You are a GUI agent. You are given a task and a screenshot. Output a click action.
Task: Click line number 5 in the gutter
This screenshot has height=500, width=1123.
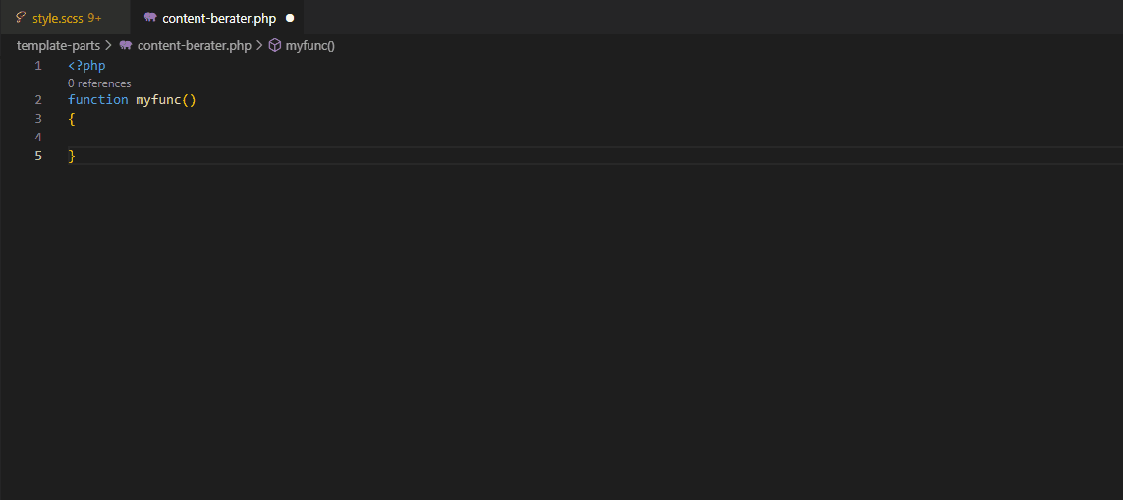[38, 155]
